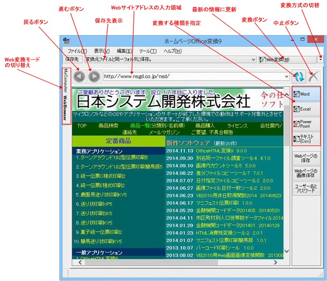Open マニフェスト伝票印刷 1.0.0 link
The width and height of the screenshot is (327, 281).
224,203
